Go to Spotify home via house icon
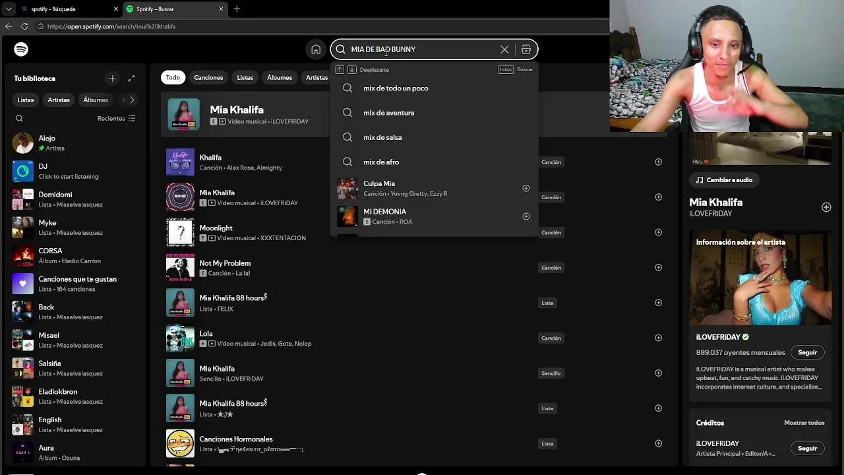 [x=316, y=49]
